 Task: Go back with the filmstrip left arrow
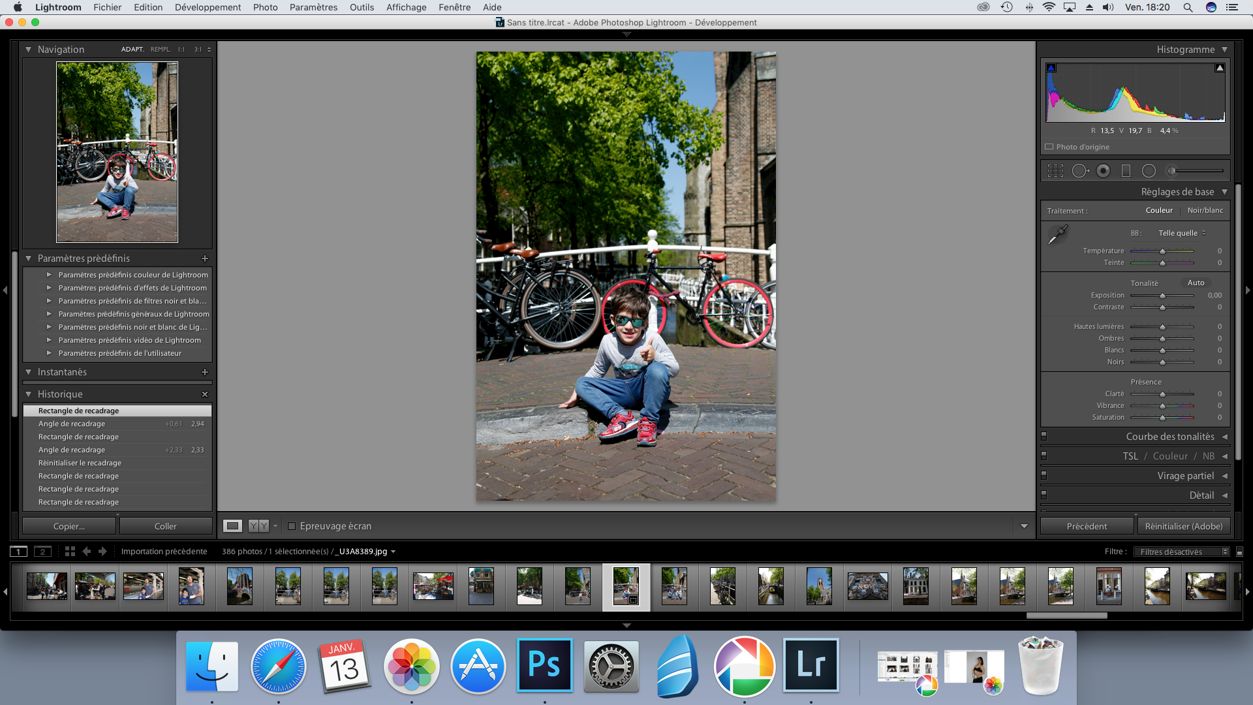pyautogui.click(x=87, y=552)
